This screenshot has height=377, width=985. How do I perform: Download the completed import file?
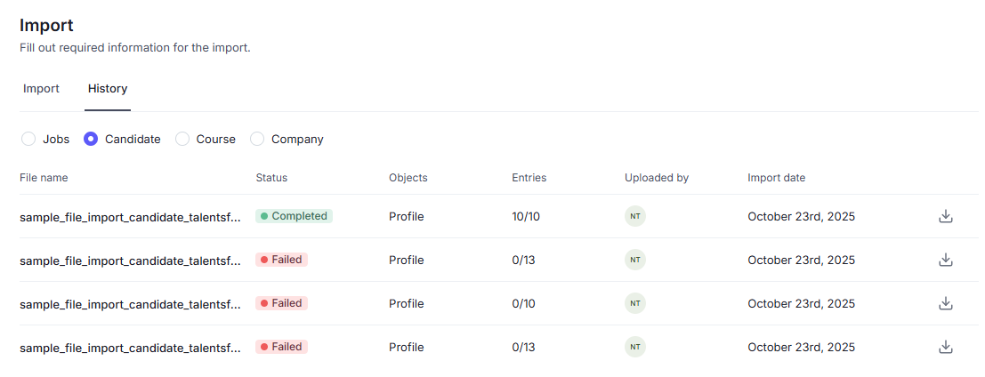click(946, 216)
